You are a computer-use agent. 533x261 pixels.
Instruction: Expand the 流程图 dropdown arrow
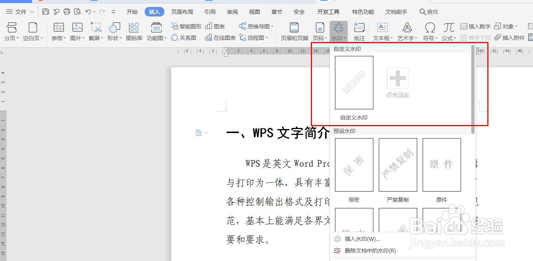pos(267,38)
